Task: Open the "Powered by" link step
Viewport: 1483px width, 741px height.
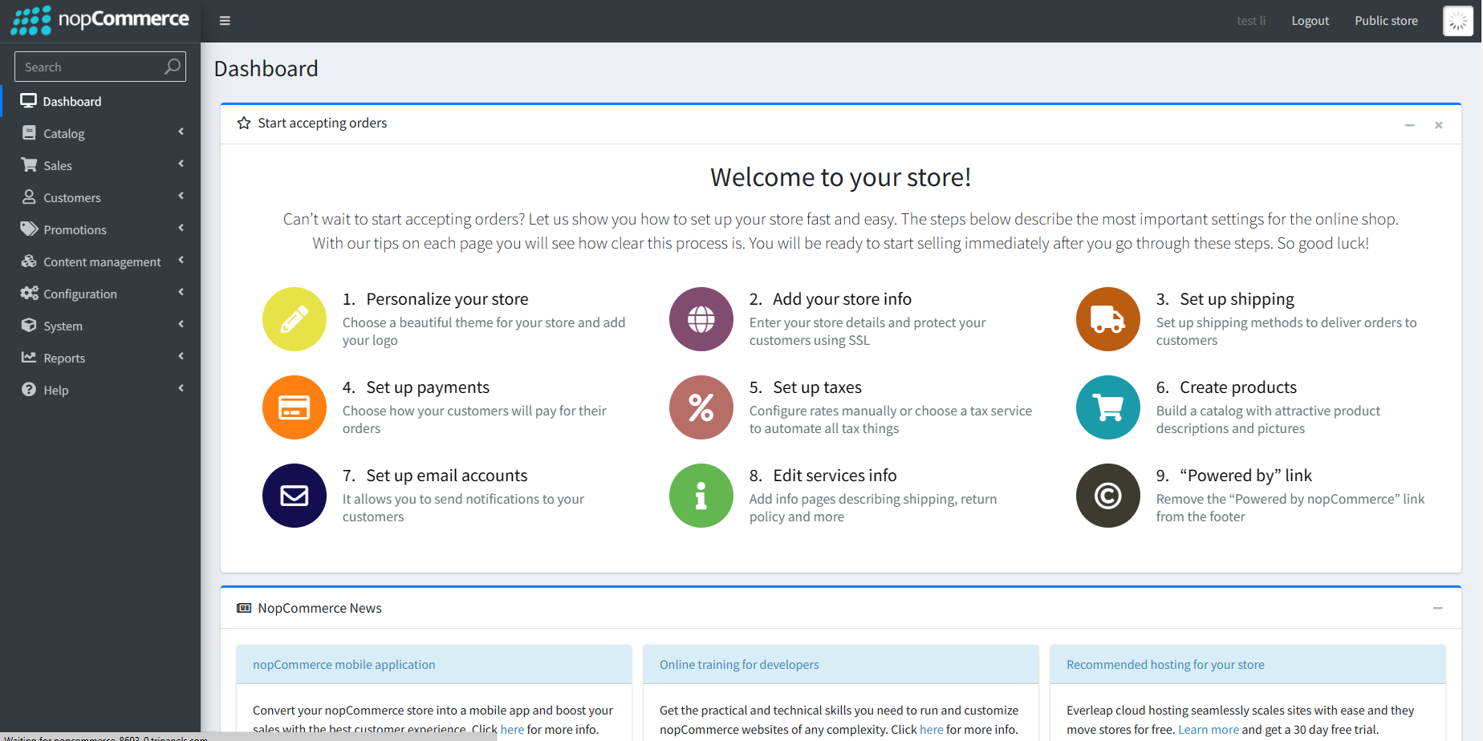Action: 1245,476
